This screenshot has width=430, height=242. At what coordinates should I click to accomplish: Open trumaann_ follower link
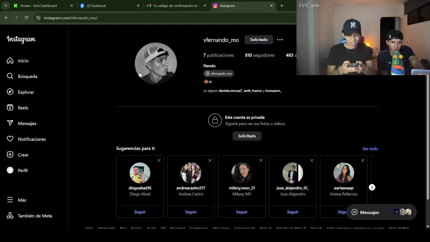(273, 91)
